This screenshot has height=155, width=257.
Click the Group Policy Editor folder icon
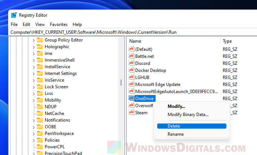[40, 40]
